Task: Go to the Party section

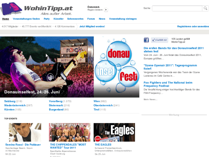Action: pos(47,19)
